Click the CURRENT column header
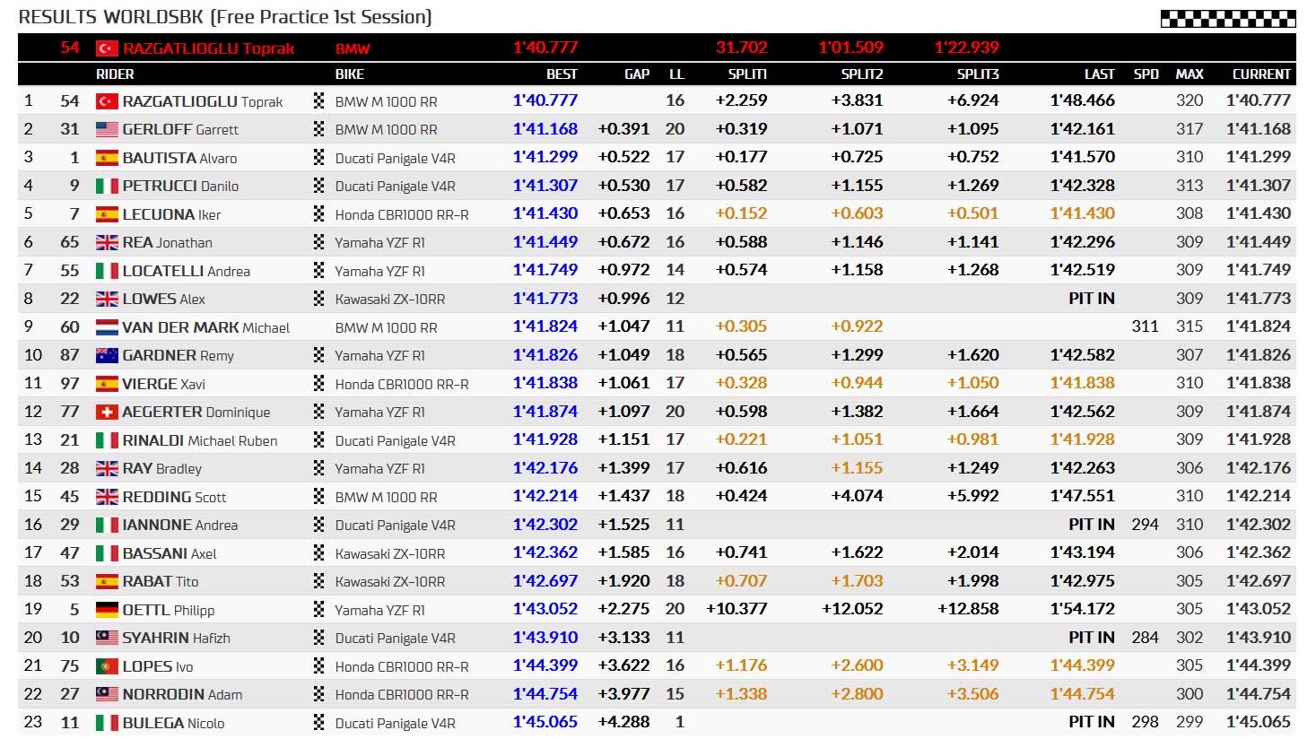The height and width of the screenshot is (739, 1316). tap(1261, 74)
